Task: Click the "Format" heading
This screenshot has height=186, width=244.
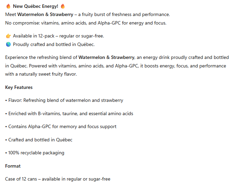Action: click(x=13, y=166)
